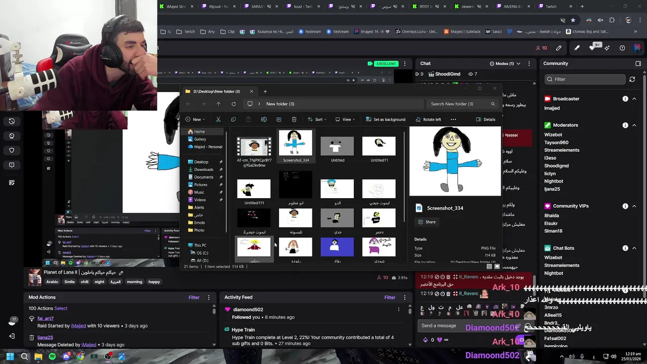Image resolution: width=647 pixels, height=364 pixels.
Task: Collapse the Moderators group
Action: (634, 125)
